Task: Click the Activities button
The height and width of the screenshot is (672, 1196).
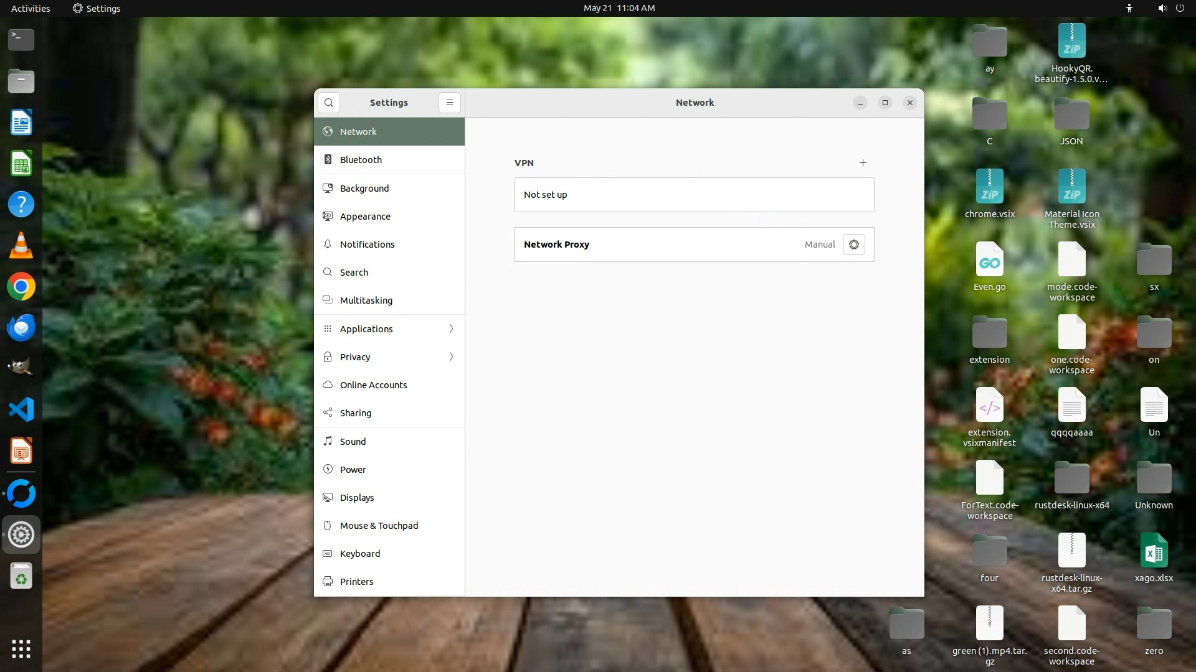Action: coord(31,8)
